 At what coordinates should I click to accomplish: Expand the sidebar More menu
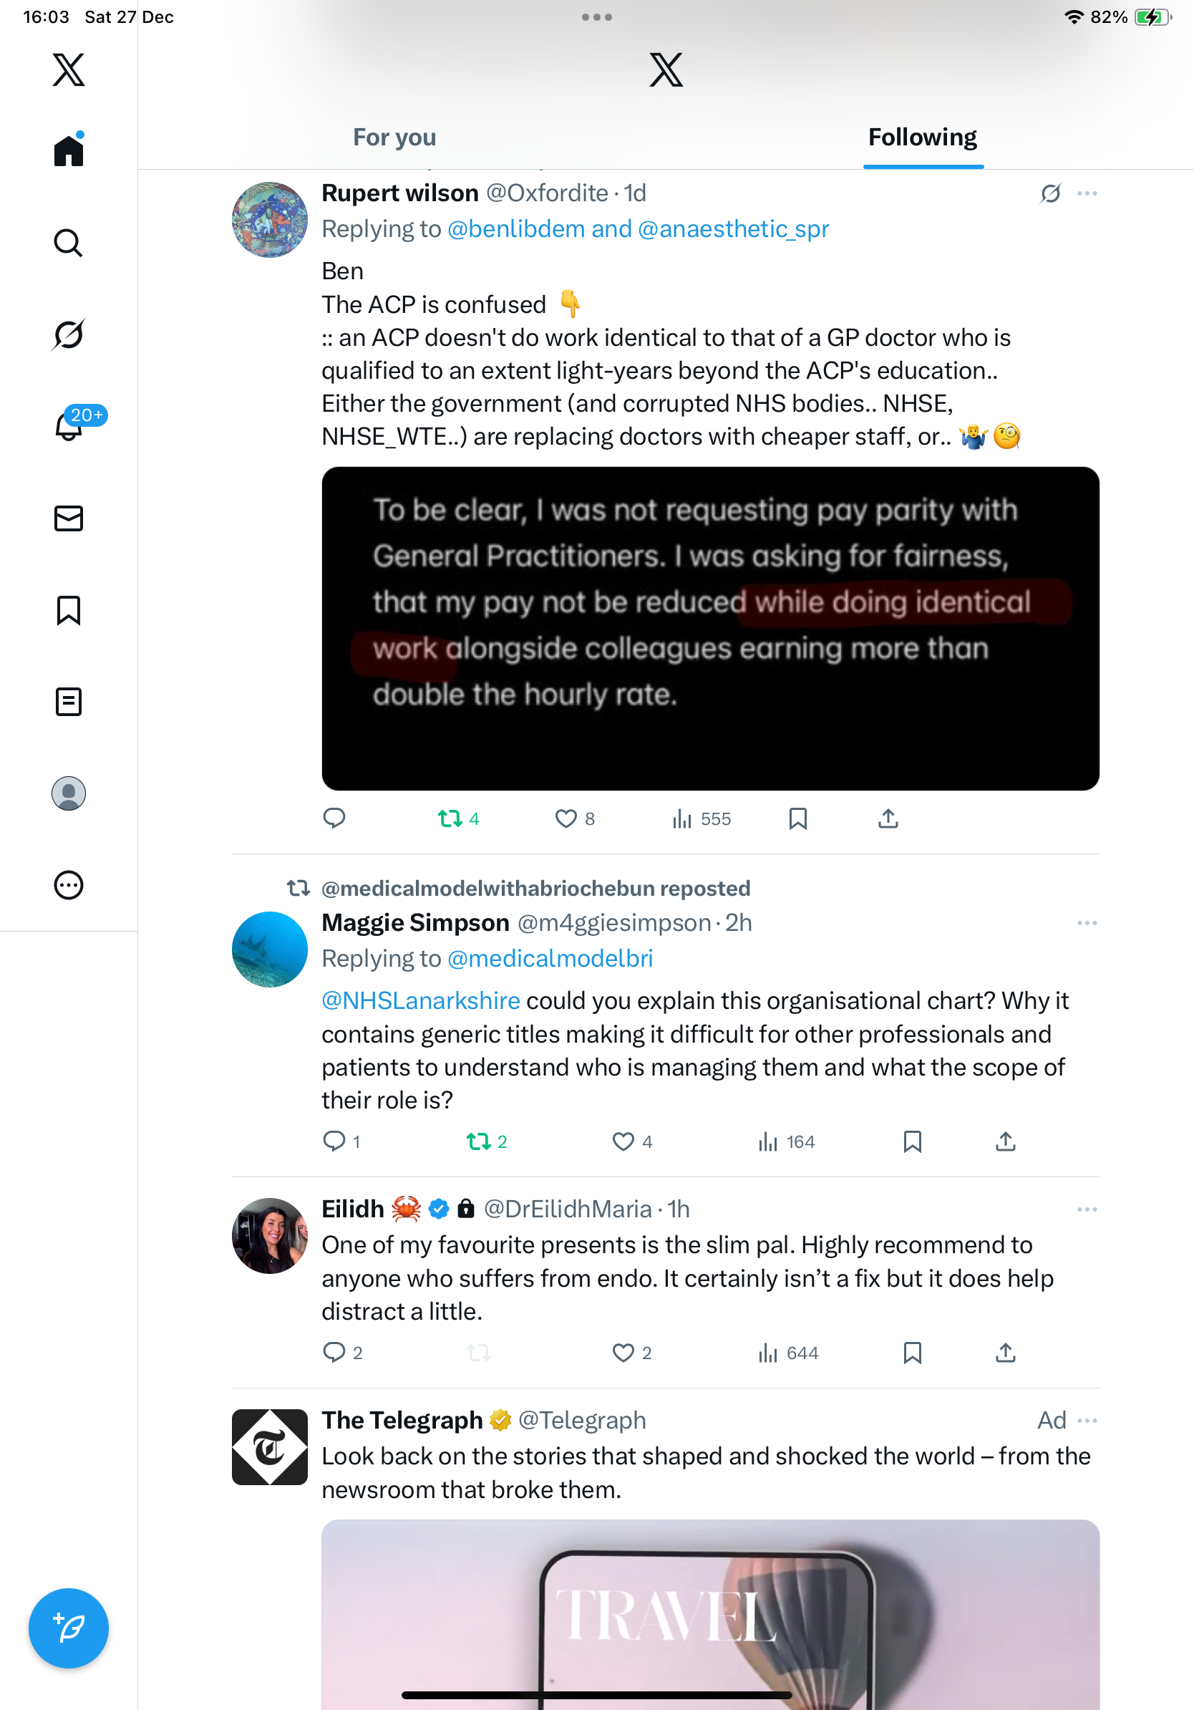pyautogui.click(x=69, y=886)
